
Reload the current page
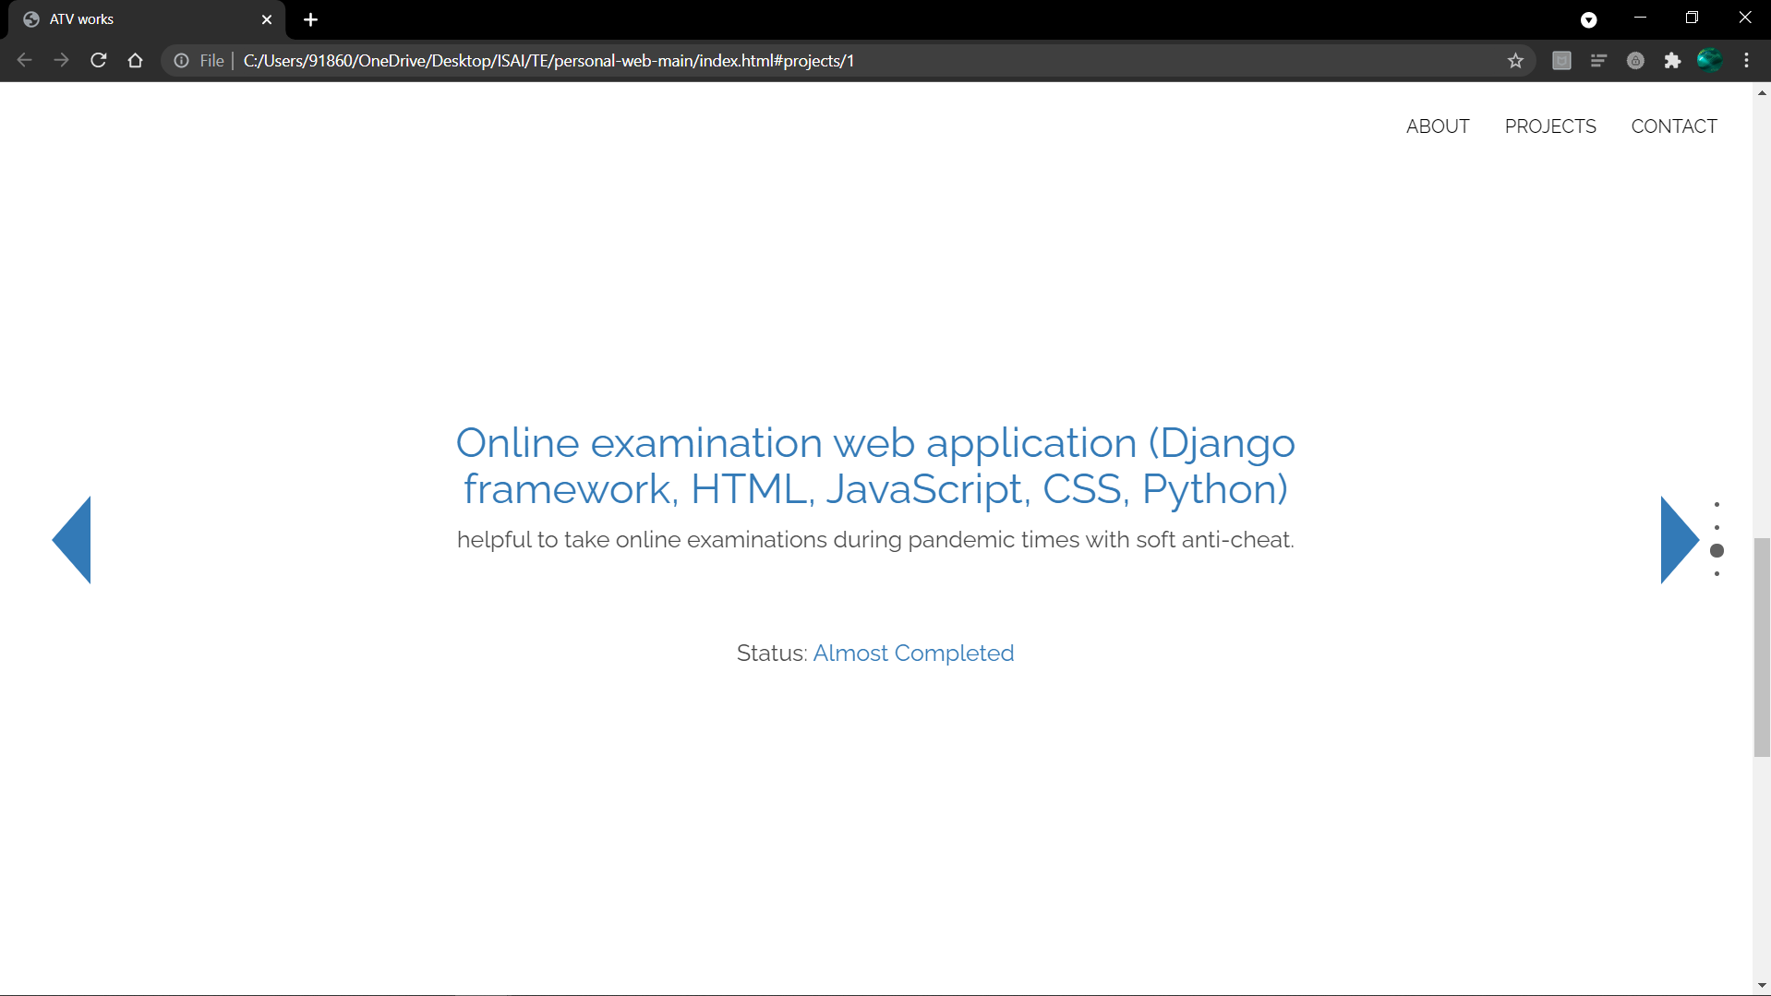(98, 61)
